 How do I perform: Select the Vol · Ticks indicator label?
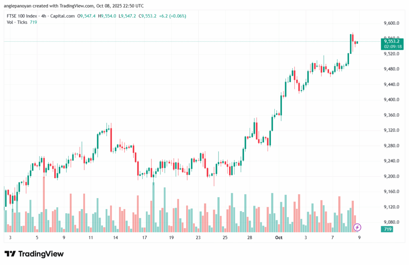17,22
